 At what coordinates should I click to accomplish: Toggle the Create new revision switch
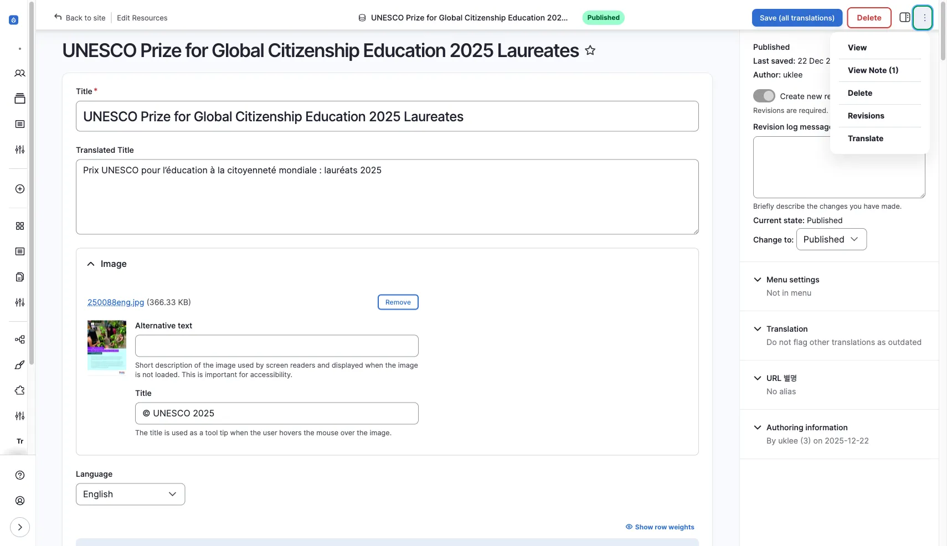click(764, 96)
